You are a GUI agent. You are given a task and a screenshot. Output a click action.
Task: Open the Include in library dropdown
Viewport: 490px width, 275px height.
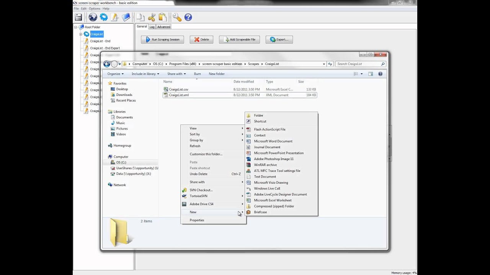click(145, 74)
